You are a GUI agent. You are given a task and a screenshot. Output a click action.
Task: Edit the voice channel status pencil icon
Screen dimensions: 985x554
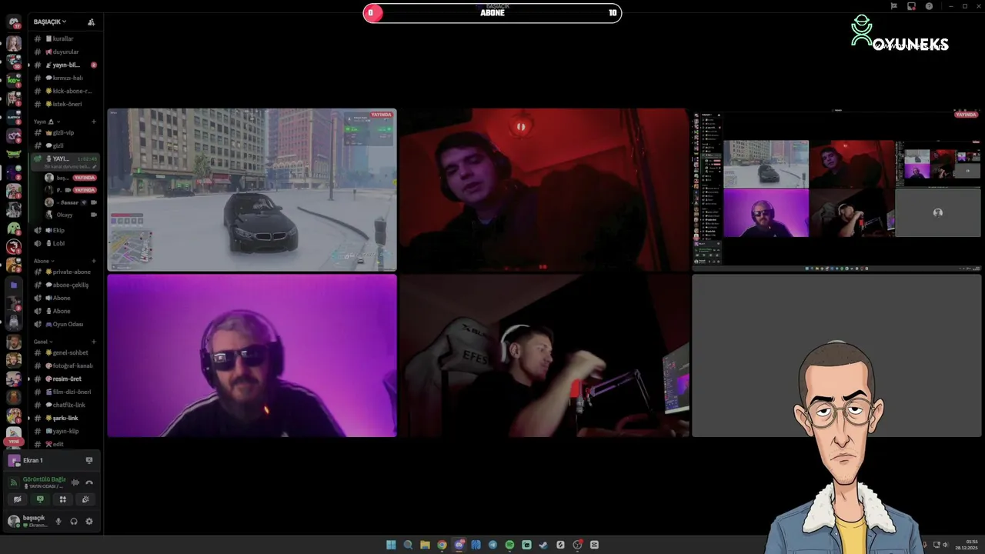click(94, 166)
